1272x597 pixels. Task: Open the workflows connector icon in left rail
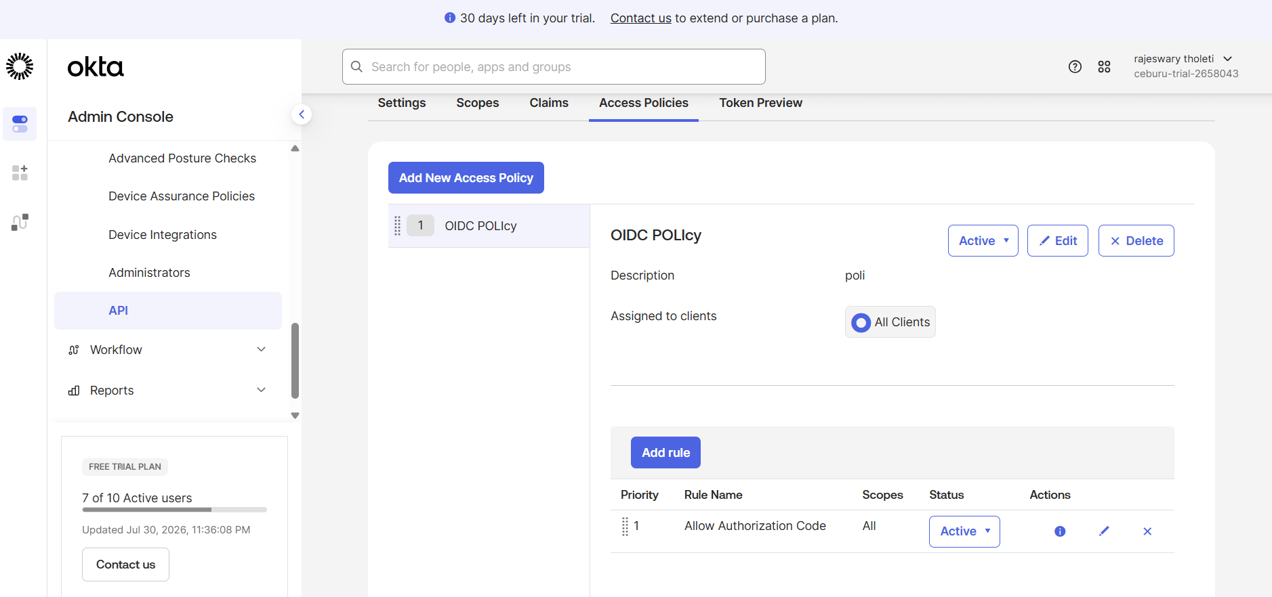20,222
